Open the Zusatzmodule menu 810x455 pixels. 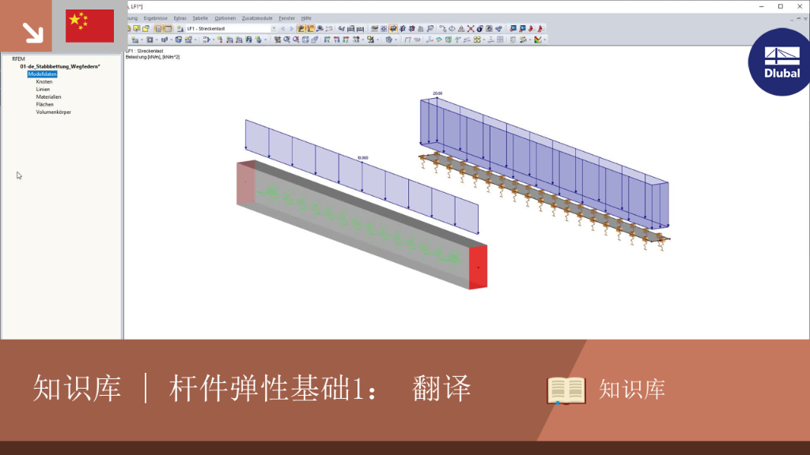click(x=257, y=18)
